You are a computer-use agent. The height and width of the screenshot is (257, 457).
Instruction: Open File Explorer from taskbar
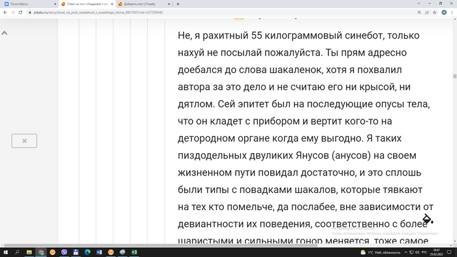point(29,252)
